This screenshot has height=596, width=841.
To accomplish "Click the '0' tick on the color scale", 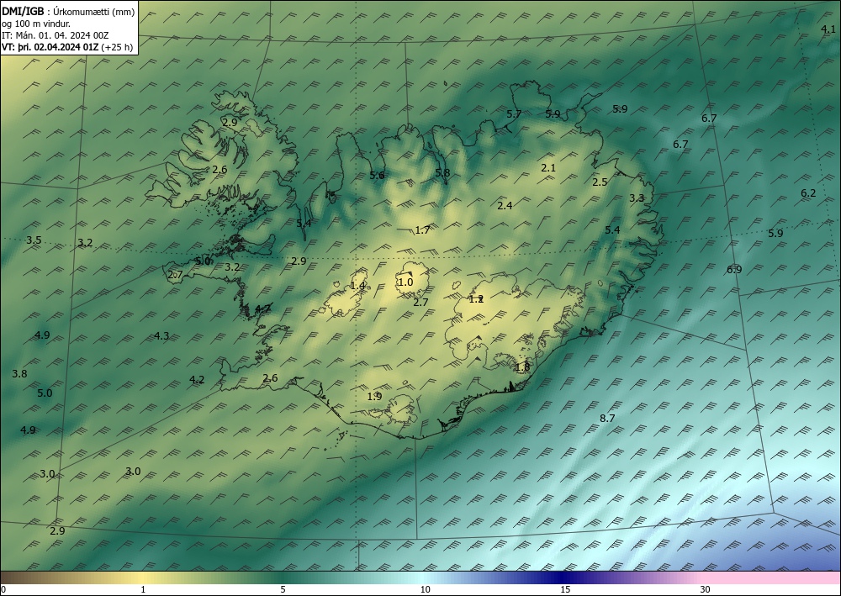I will [x=3, y=590].
